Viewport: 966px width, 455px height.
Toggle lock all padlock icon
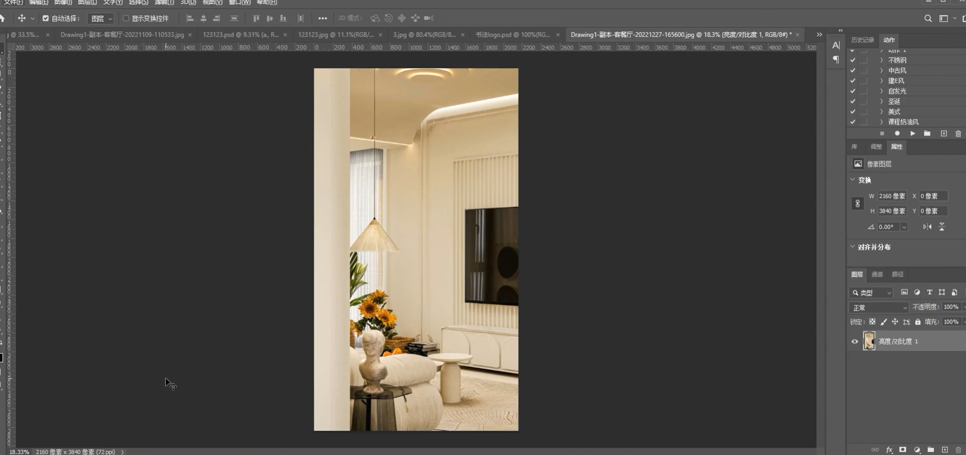[x=918, y=322]
